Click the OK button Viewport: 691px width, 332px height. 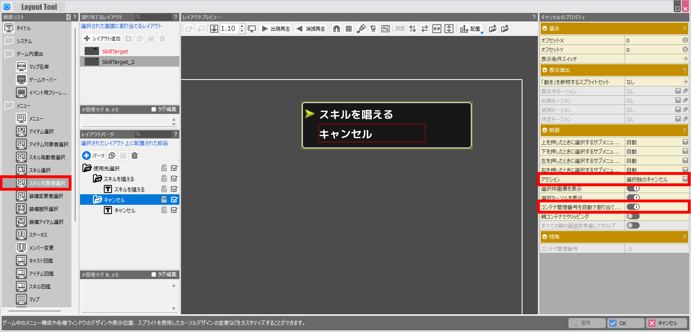coord(626,323)
